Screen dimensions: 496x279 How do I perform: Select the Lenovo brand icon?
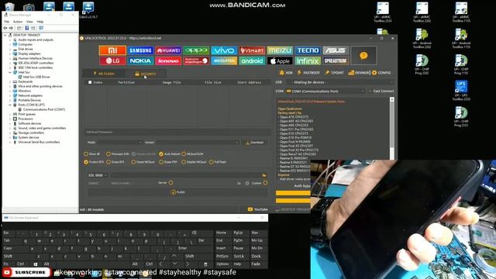pyautogui.click(x=168, y=60)
